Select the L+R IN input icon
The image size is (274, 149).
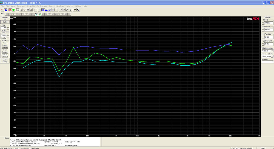coord(28,10)
